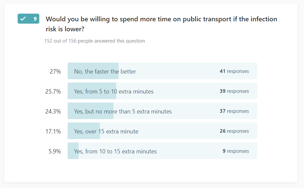Click the 39 responses count
304x188 pixels.
pyautogui.click(x=234, y=91)
